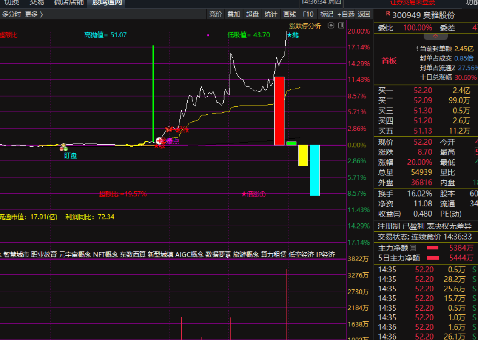478x340 pixels.
Task: Click the small icon beside 主力净额
Action: click(x=413, y=248)
